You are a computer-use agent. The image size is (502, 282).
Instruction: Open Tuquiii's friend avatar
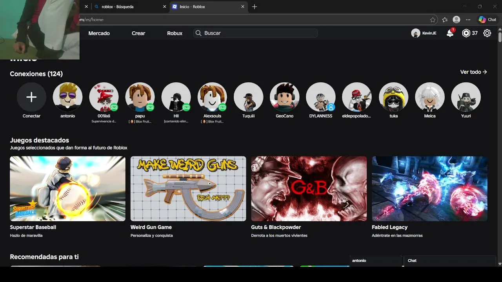point(248,97)
